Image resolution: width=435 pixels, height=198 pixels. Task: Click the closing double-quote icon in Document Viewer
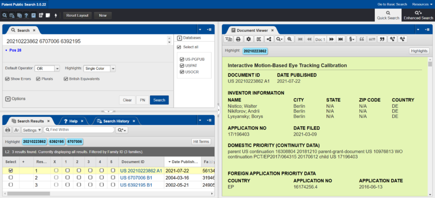click(382, 40)
